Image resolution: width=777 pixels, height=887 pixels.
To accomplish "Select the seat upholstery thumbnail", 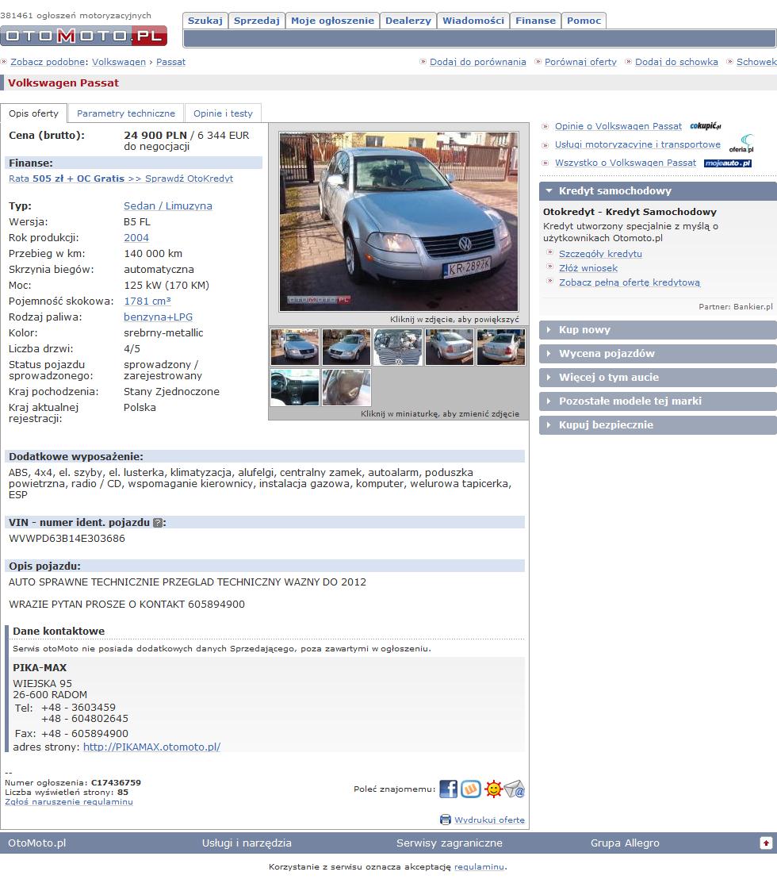I will click(346, 387).
